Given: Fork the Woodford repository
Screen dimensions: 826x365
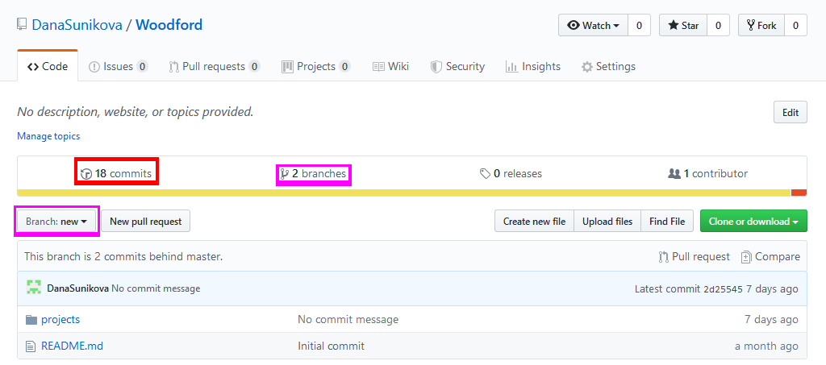Looking at the screenshot, I should (761, 26).
